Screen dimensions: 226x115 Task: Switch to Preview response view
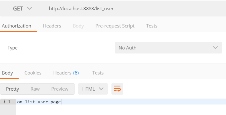point(60,89)
